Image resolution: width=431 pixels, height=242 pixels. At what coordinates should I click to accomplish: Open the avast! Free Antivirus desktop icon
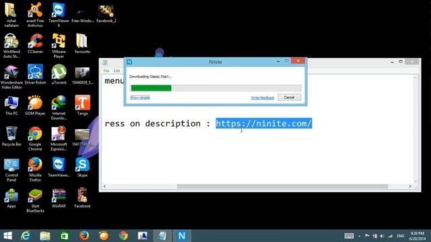[x=35, y=14]
